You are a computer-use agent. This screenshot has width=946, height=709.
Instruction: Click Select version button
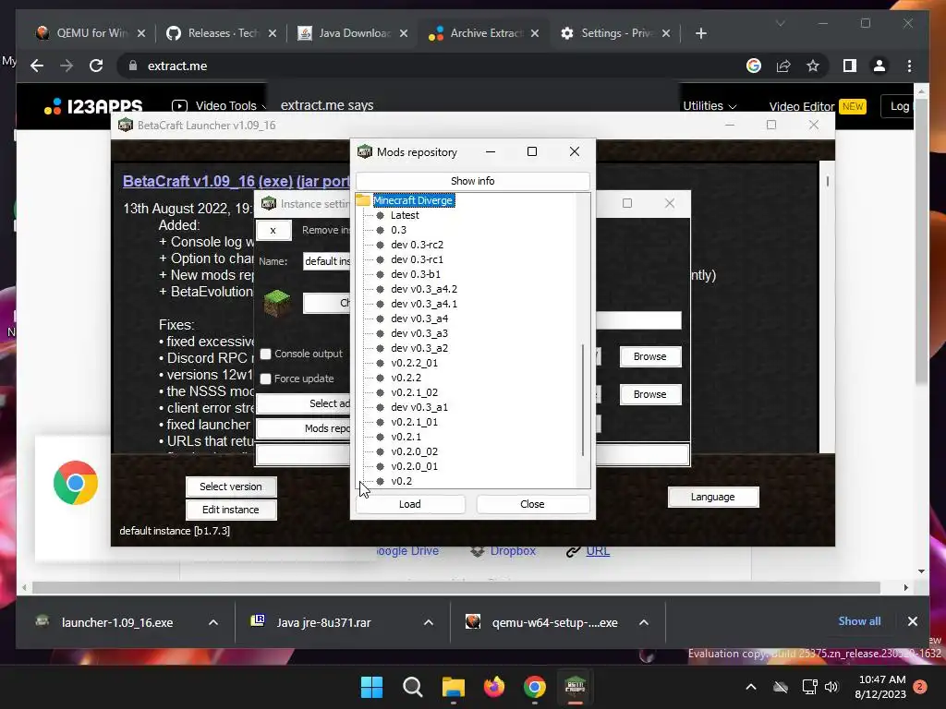click(231, 487)
